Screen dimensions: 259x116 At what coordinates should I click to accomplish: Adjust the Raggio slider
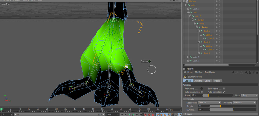tap(233, 106)
